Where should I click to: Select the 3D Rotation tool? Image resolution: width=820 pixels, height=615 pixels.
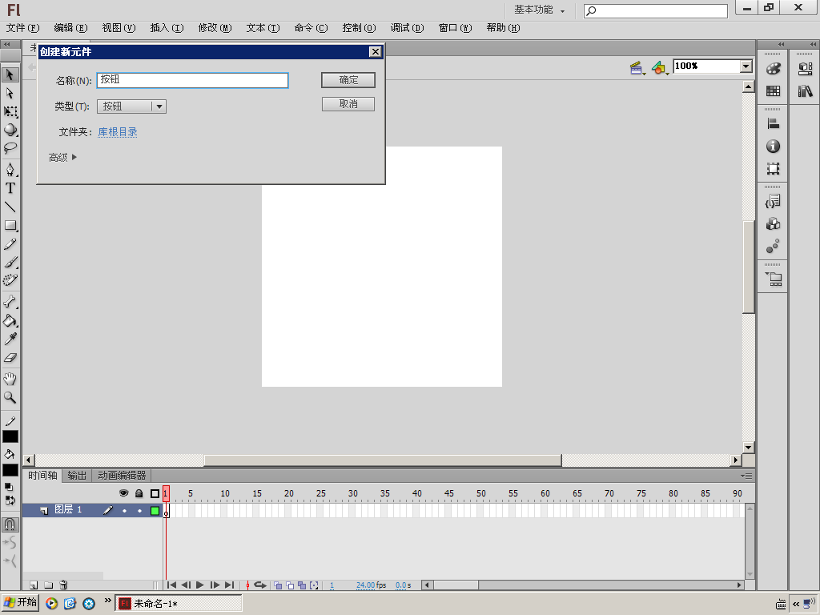click(x=10, y=130)
